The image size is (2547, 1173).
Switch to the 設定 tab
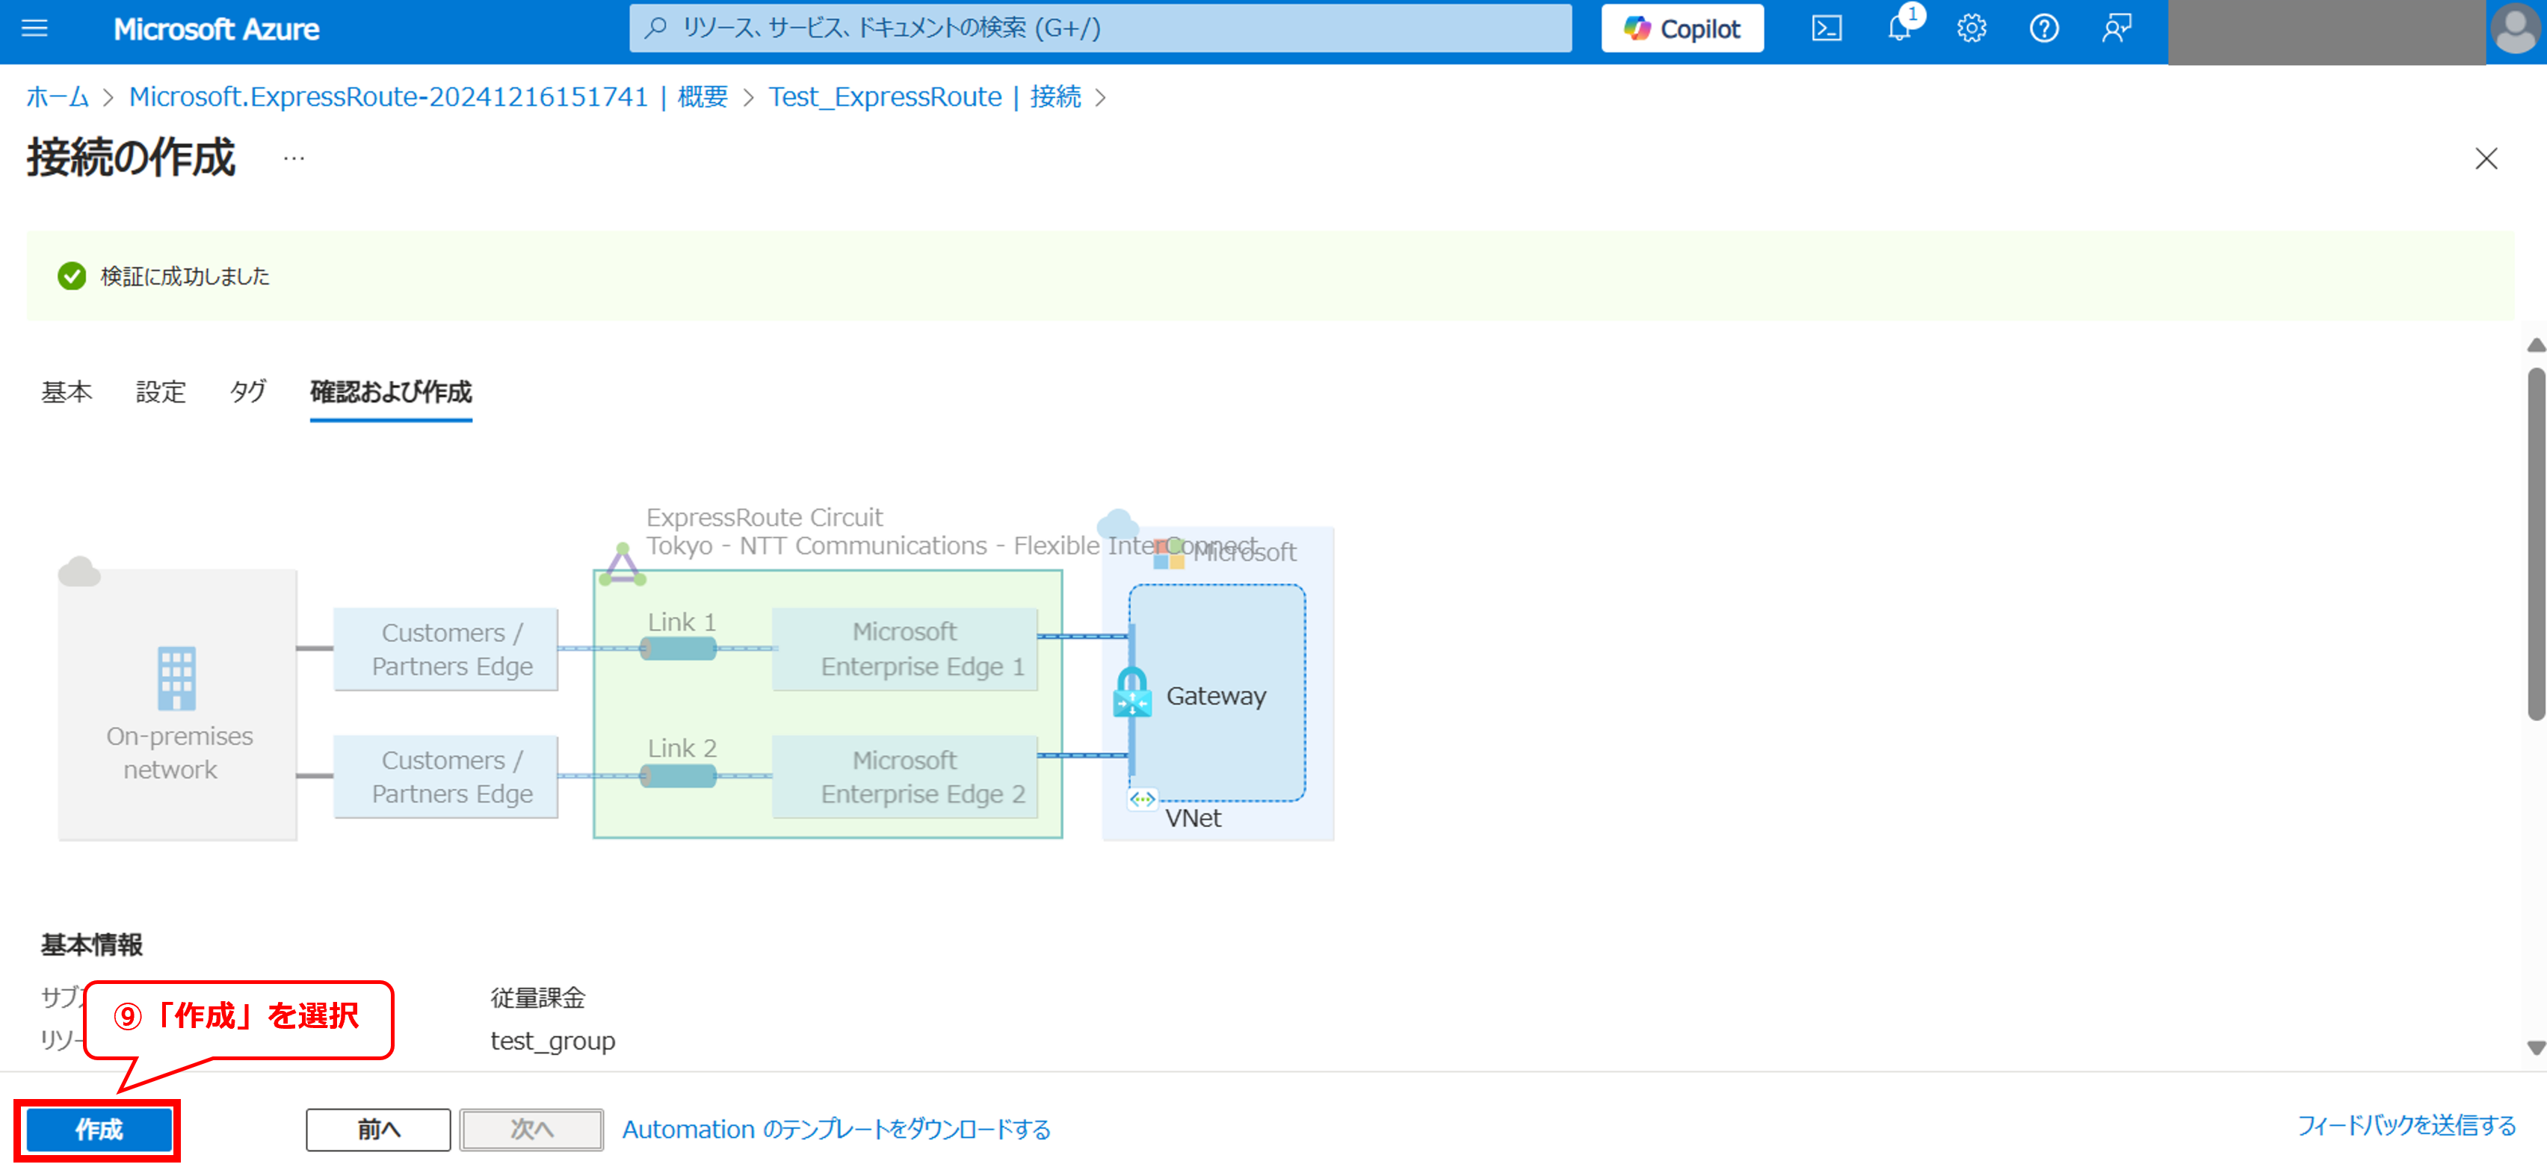tap(160, 392)
